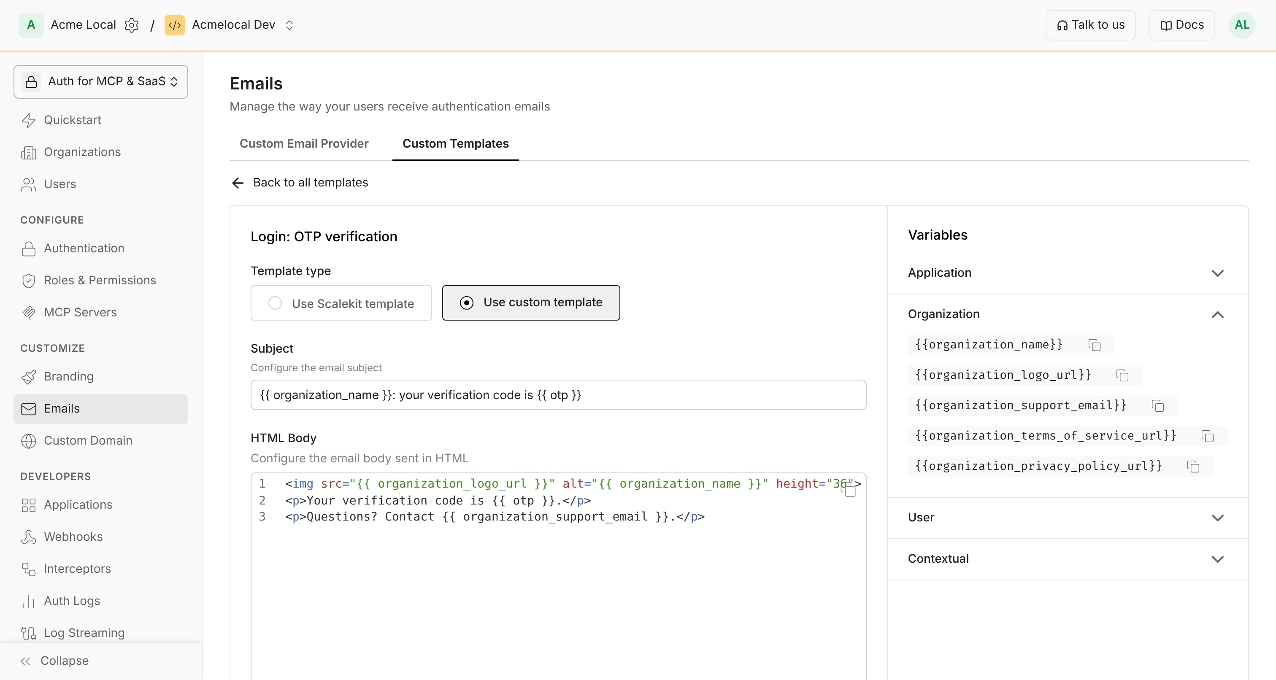Copy the {{organization_name}} variable
Viewport: 1276px width, 680px height.
click(x=1095, y=345)
